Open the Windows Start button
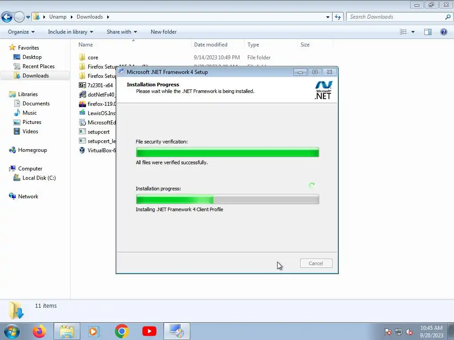The width and height of the screenshot is (454, 340). (x=12, y=331)
